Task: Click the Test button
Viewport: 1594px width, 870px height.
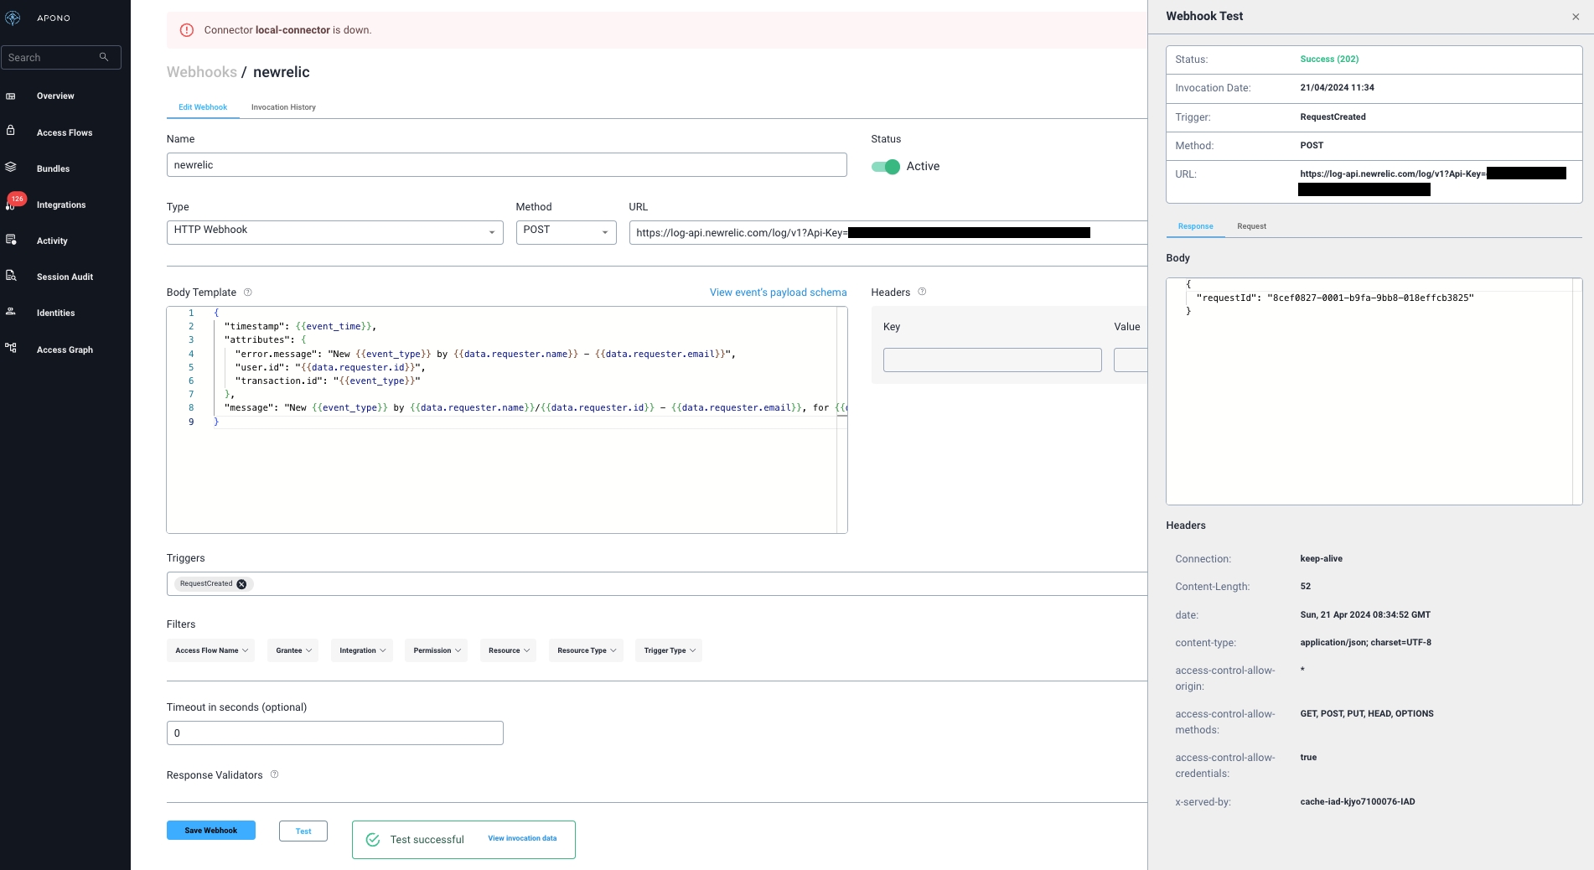Action: 303,831
